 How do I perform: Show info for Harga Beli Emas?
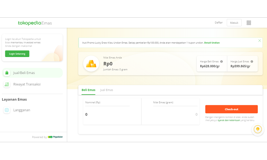pos(221,61)
